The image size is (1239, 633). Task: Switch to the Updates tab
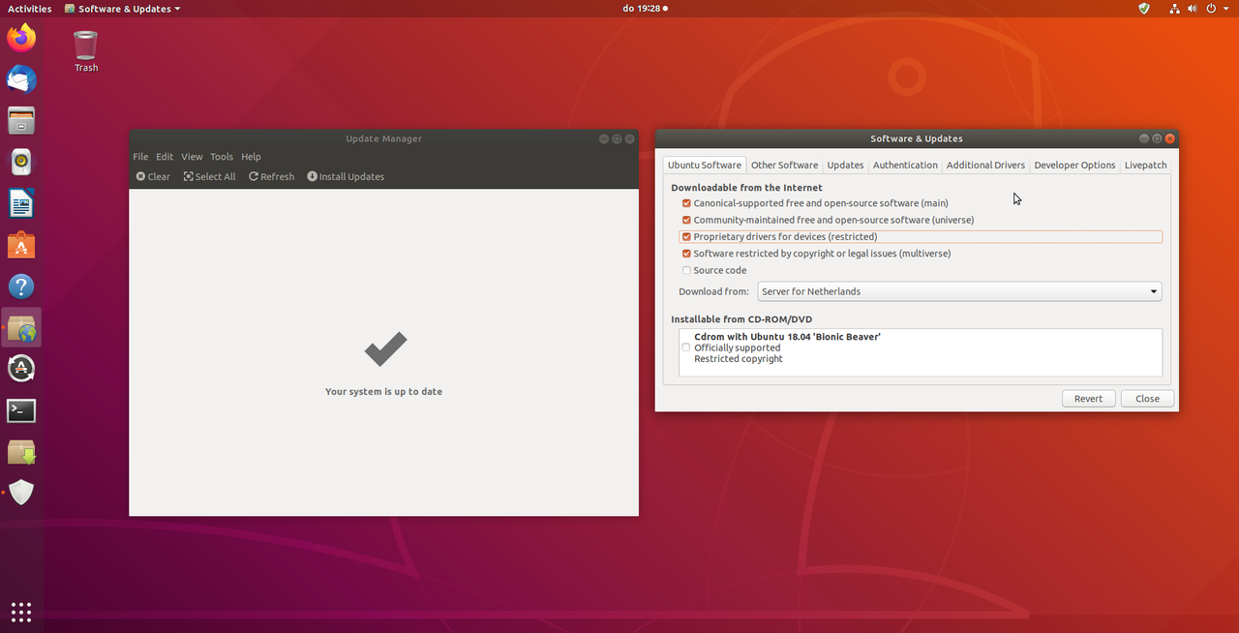tap(845, 165)
